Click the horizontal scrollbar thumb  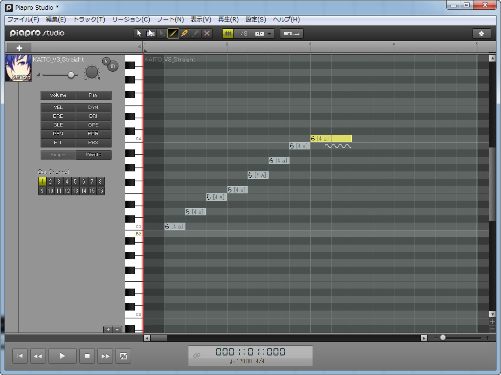click(x=159, y=338)
